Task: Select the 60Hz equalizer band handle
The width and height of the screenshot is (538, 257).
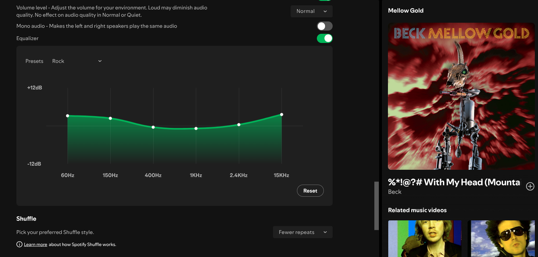Action: click(67, 116)
